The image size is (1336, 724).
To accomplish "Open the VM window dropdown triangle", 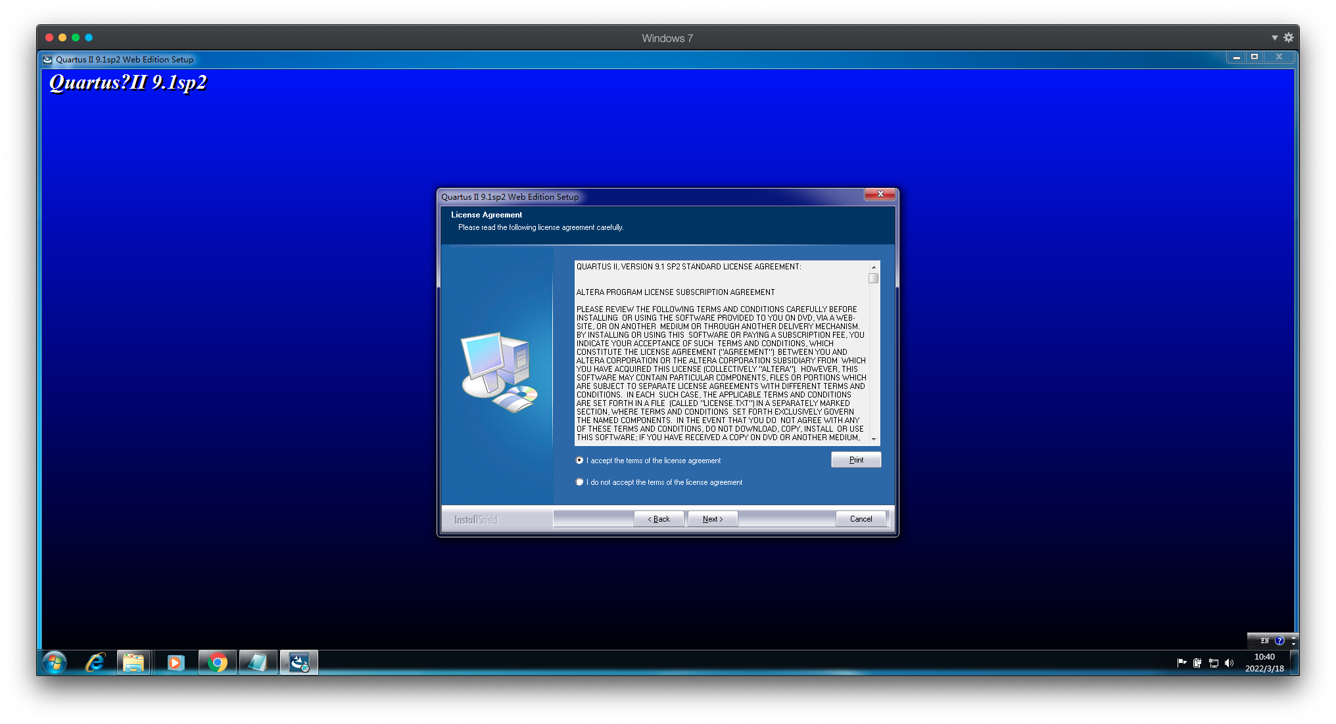I will (1274, 38).
